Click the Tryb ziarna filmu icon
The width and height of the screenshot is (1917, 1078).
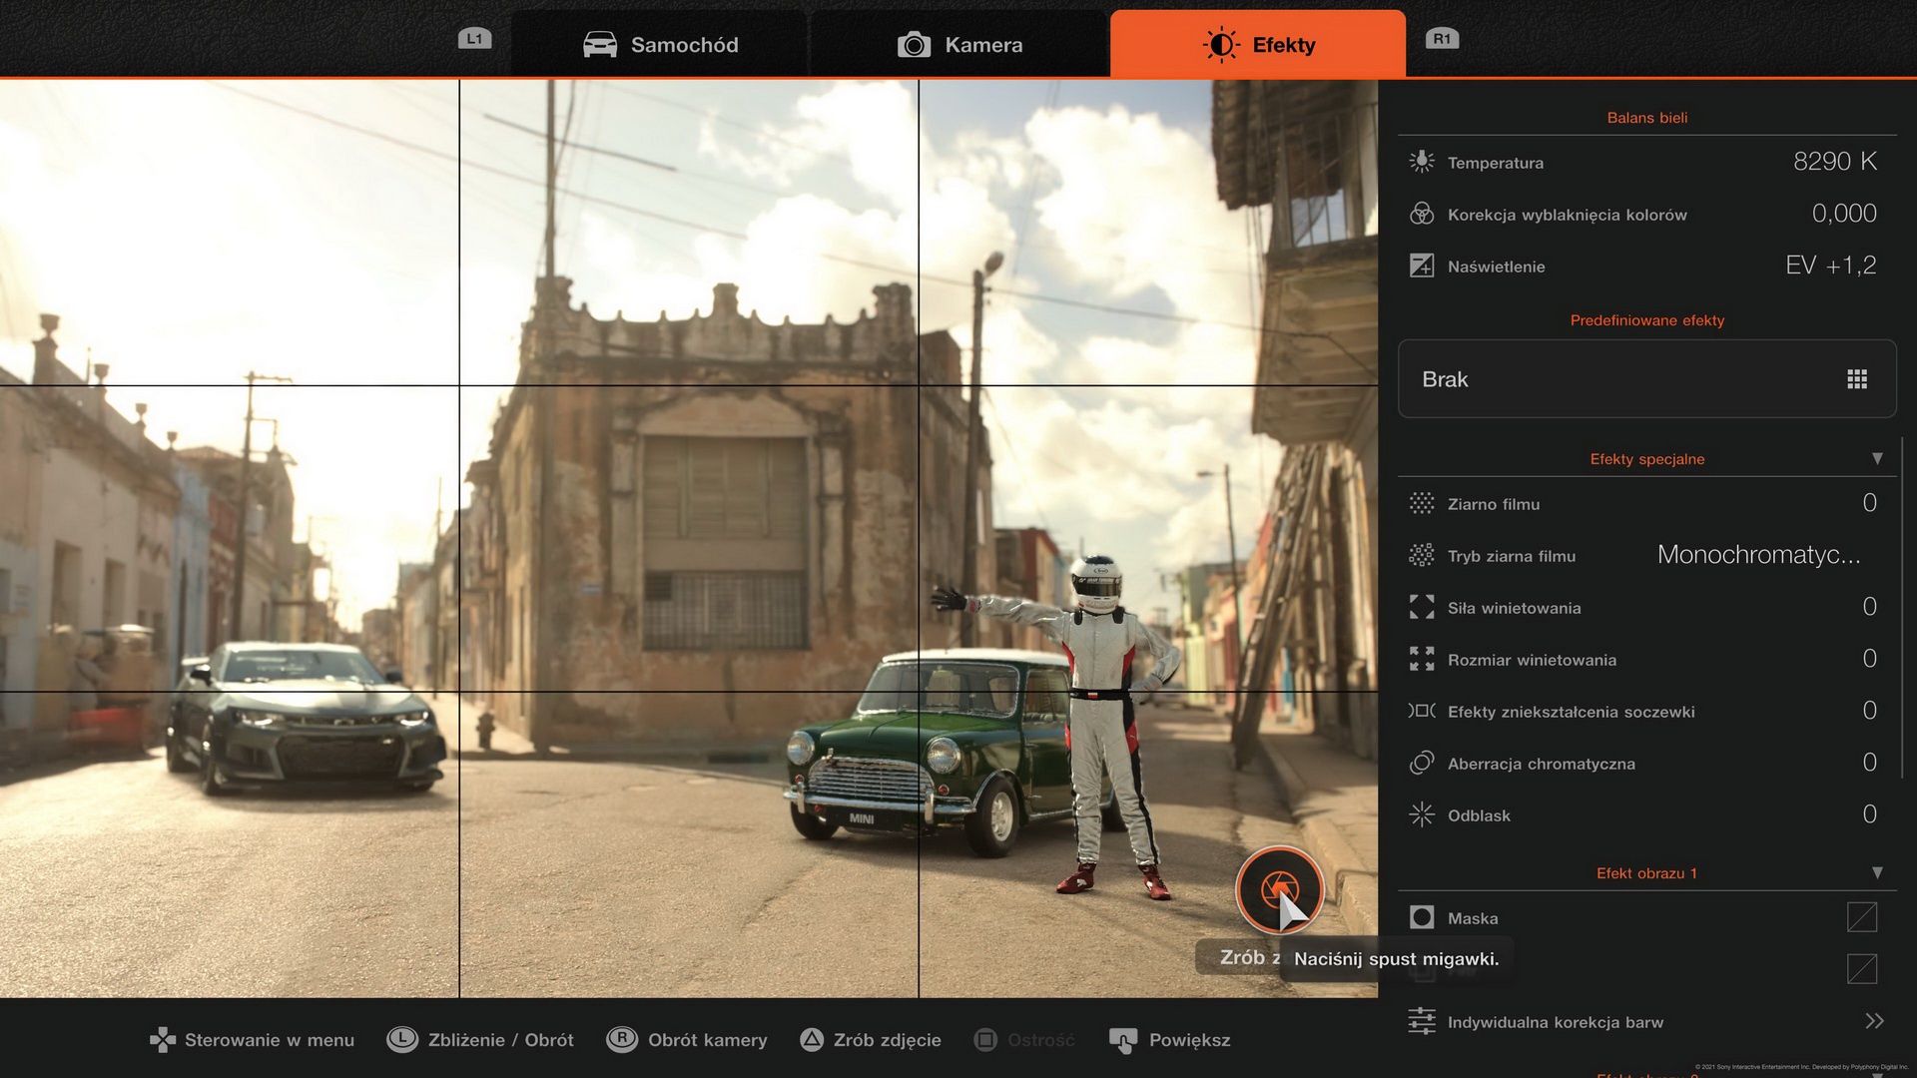point(1422,555)
